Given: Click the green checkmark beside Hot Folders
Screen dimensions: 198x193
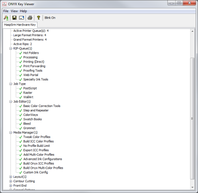Looking at the screenshot, I should tap(21, 53).
